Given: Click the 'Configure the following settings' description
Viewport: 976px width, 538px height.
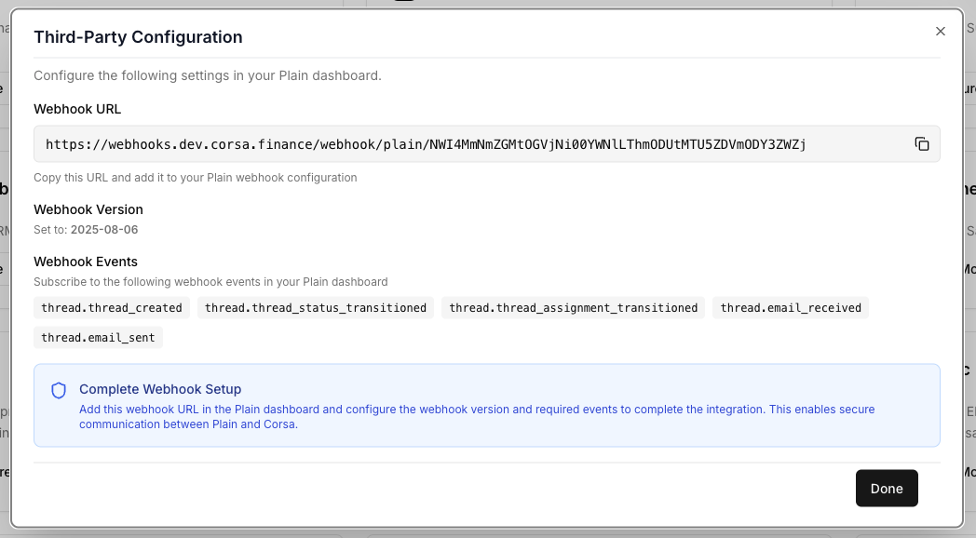Looking at the screenshot, I should coord(208,76).
